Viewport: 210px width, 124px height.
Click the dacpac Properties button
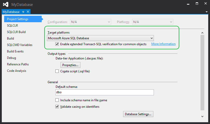click(70, 65)
